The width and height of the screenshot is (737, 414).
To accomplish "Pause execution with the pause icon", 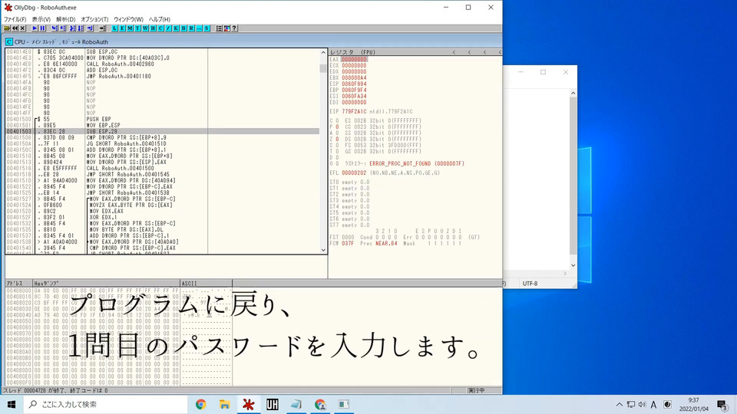I will (x=42, y=28).
